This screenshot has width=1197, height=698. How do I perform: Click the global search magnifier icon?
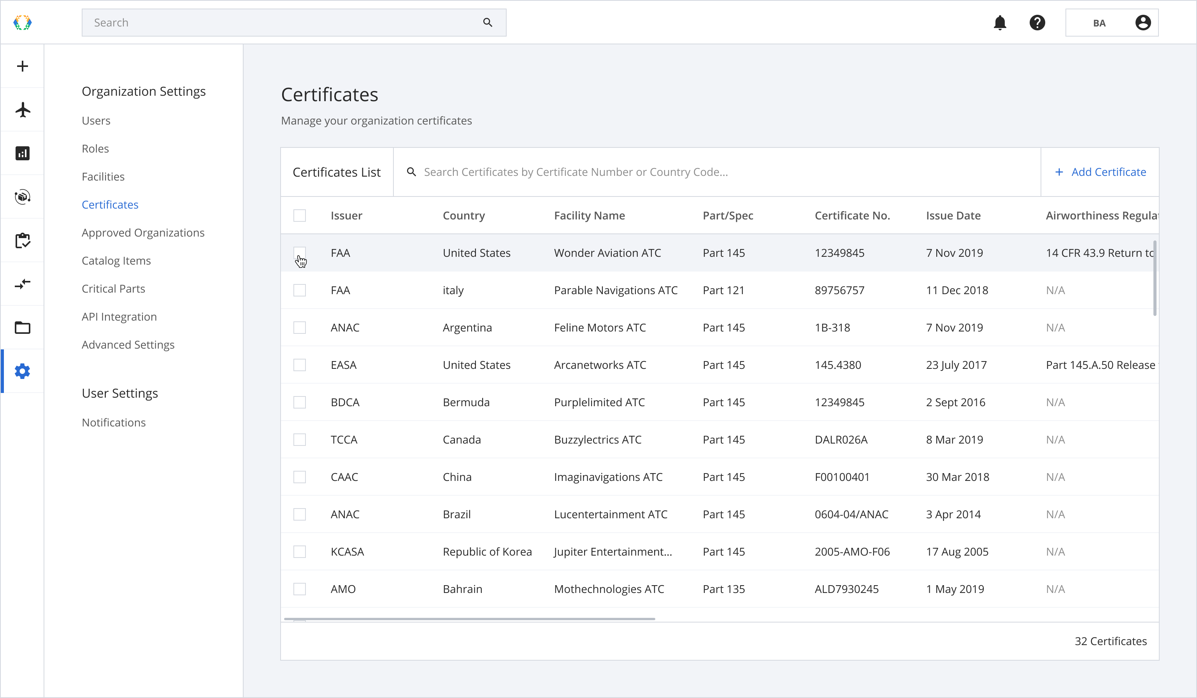tap(487, 22)
